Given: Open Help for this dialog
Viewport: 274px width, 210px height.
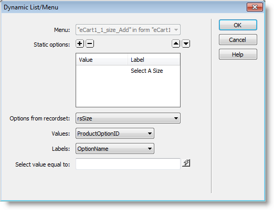Looking at the screenshot, I should [238, 54].
